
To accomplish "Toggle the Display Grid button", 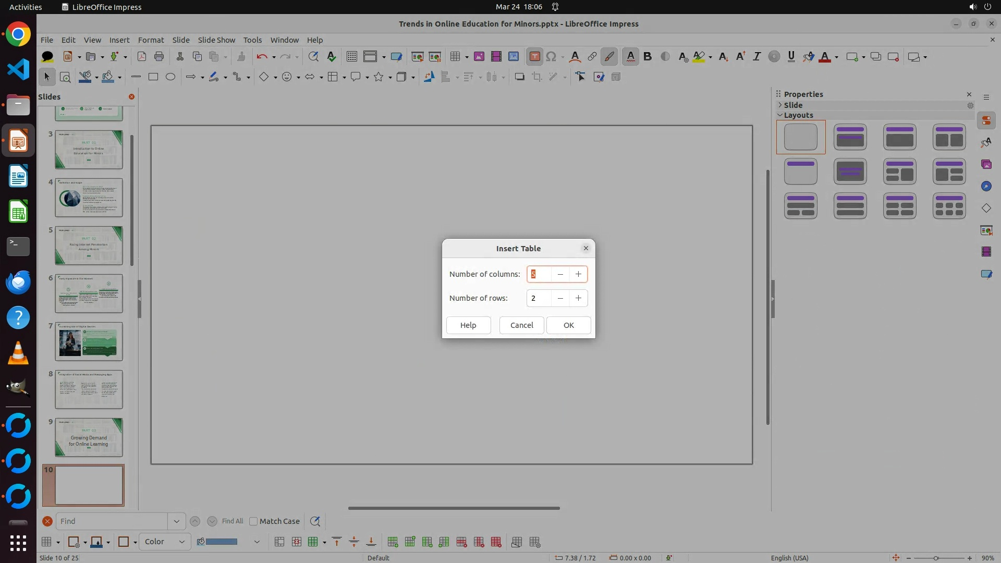I will [x=352, y=57].
